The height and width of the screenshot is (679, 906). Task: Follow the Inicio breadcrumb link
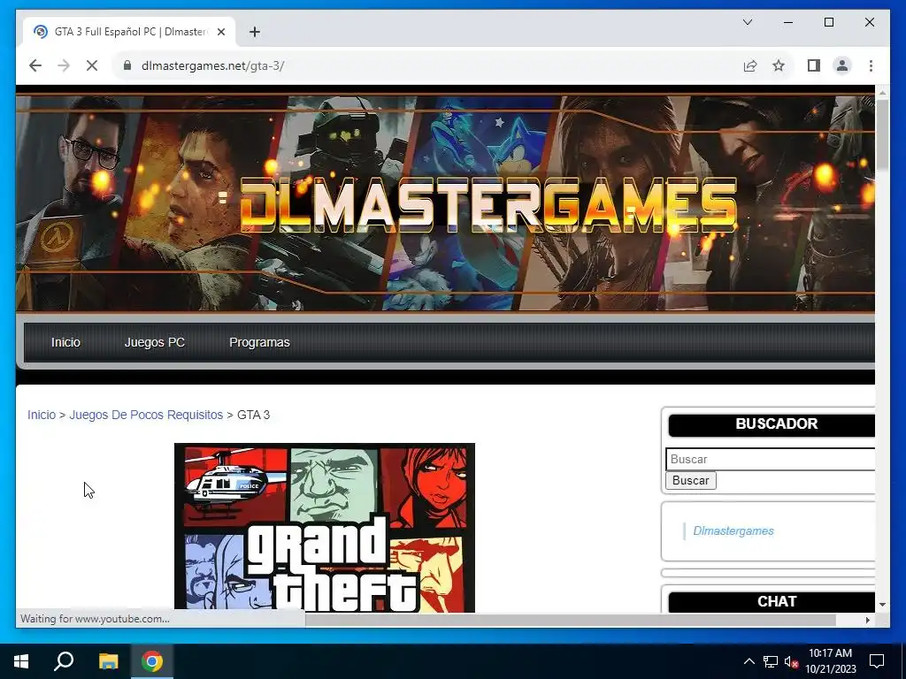42,415
